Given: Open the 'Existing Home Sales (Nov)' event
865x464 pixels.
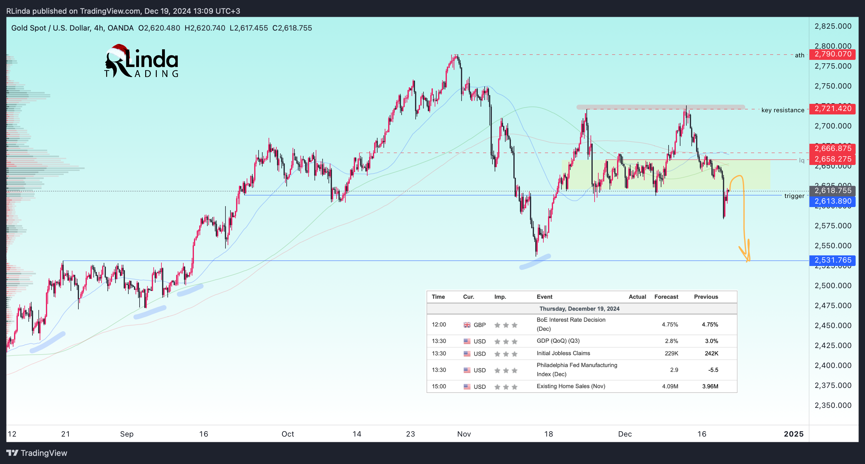Looking at the screenshot, I should point(571,386).
